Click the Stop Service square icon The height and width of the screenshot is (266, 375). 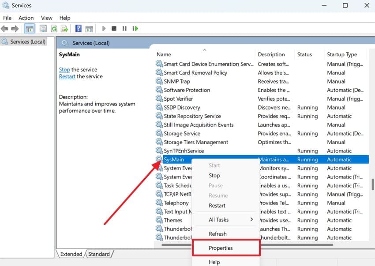[114, 29]
